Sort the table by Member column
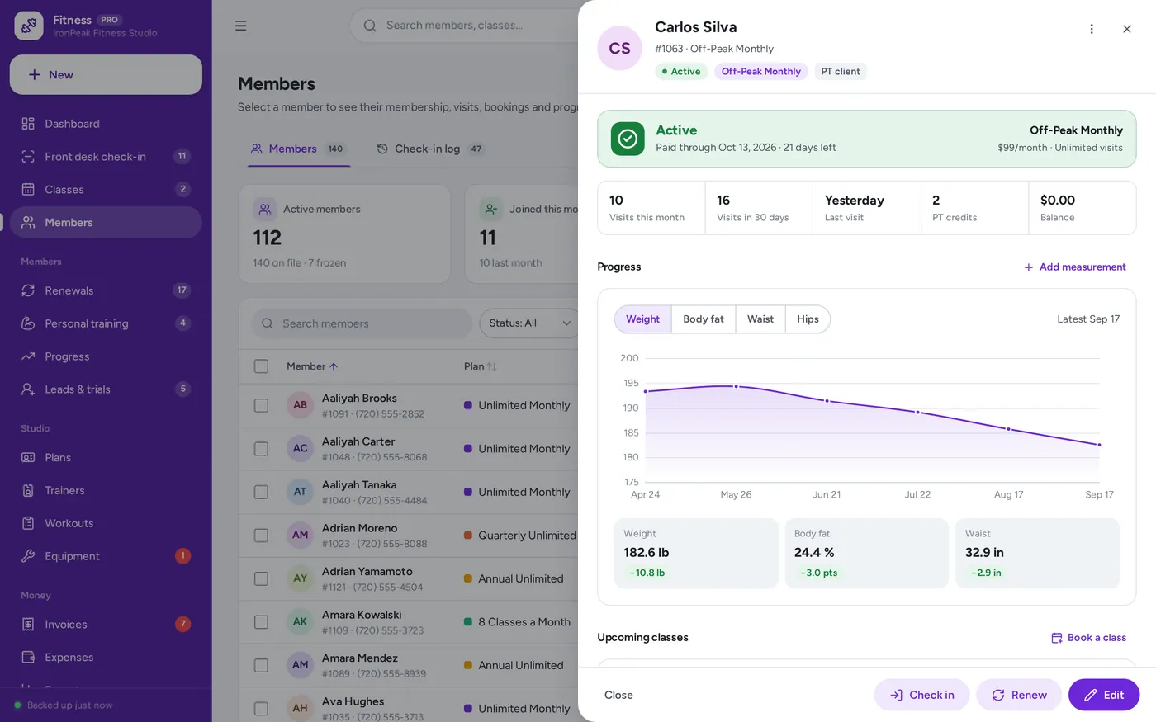The width and height of the screenshot is (1156, 722). point(312,366)
